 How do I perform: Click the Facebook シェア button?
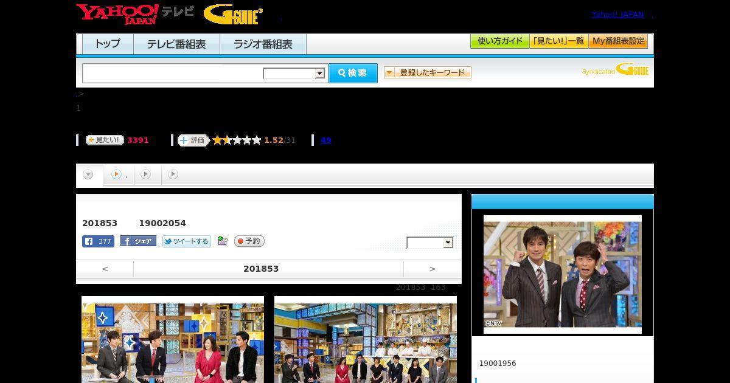[x=138, y=241]
